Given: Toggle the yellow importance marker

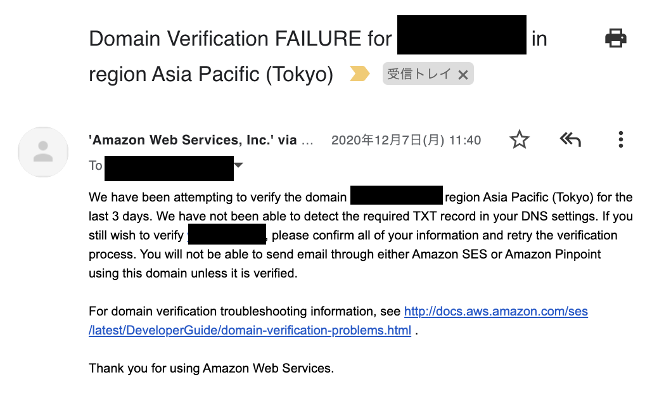Looking at the screenshot, I should click(360, 75).
